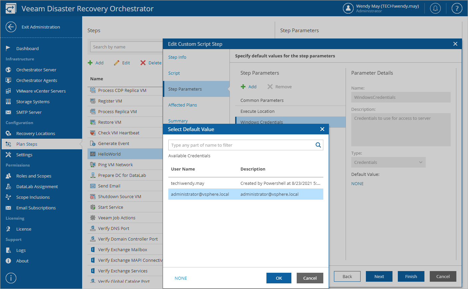Select the Common Parameters entry
The width and height of the screenshot is (468, 289).
coord(290,100)
